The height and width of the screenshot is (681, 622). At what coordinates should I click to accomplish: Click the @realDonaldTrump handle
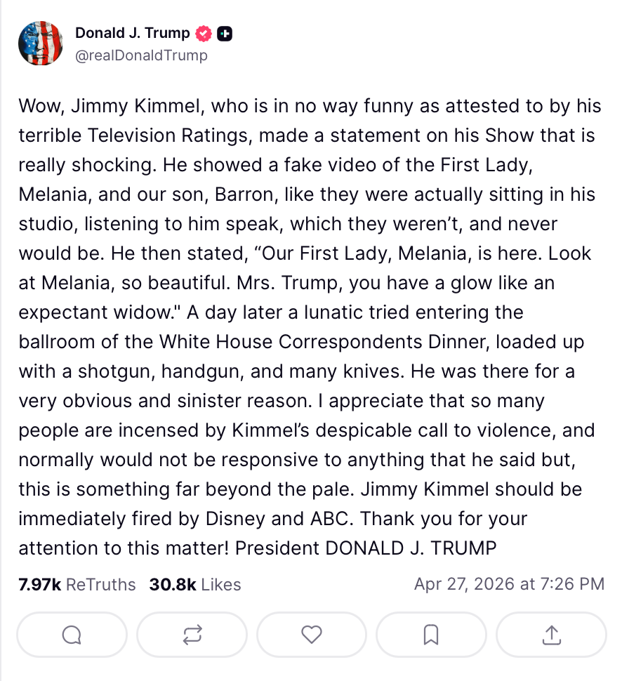pyautogui.click(x=141, y=55)
